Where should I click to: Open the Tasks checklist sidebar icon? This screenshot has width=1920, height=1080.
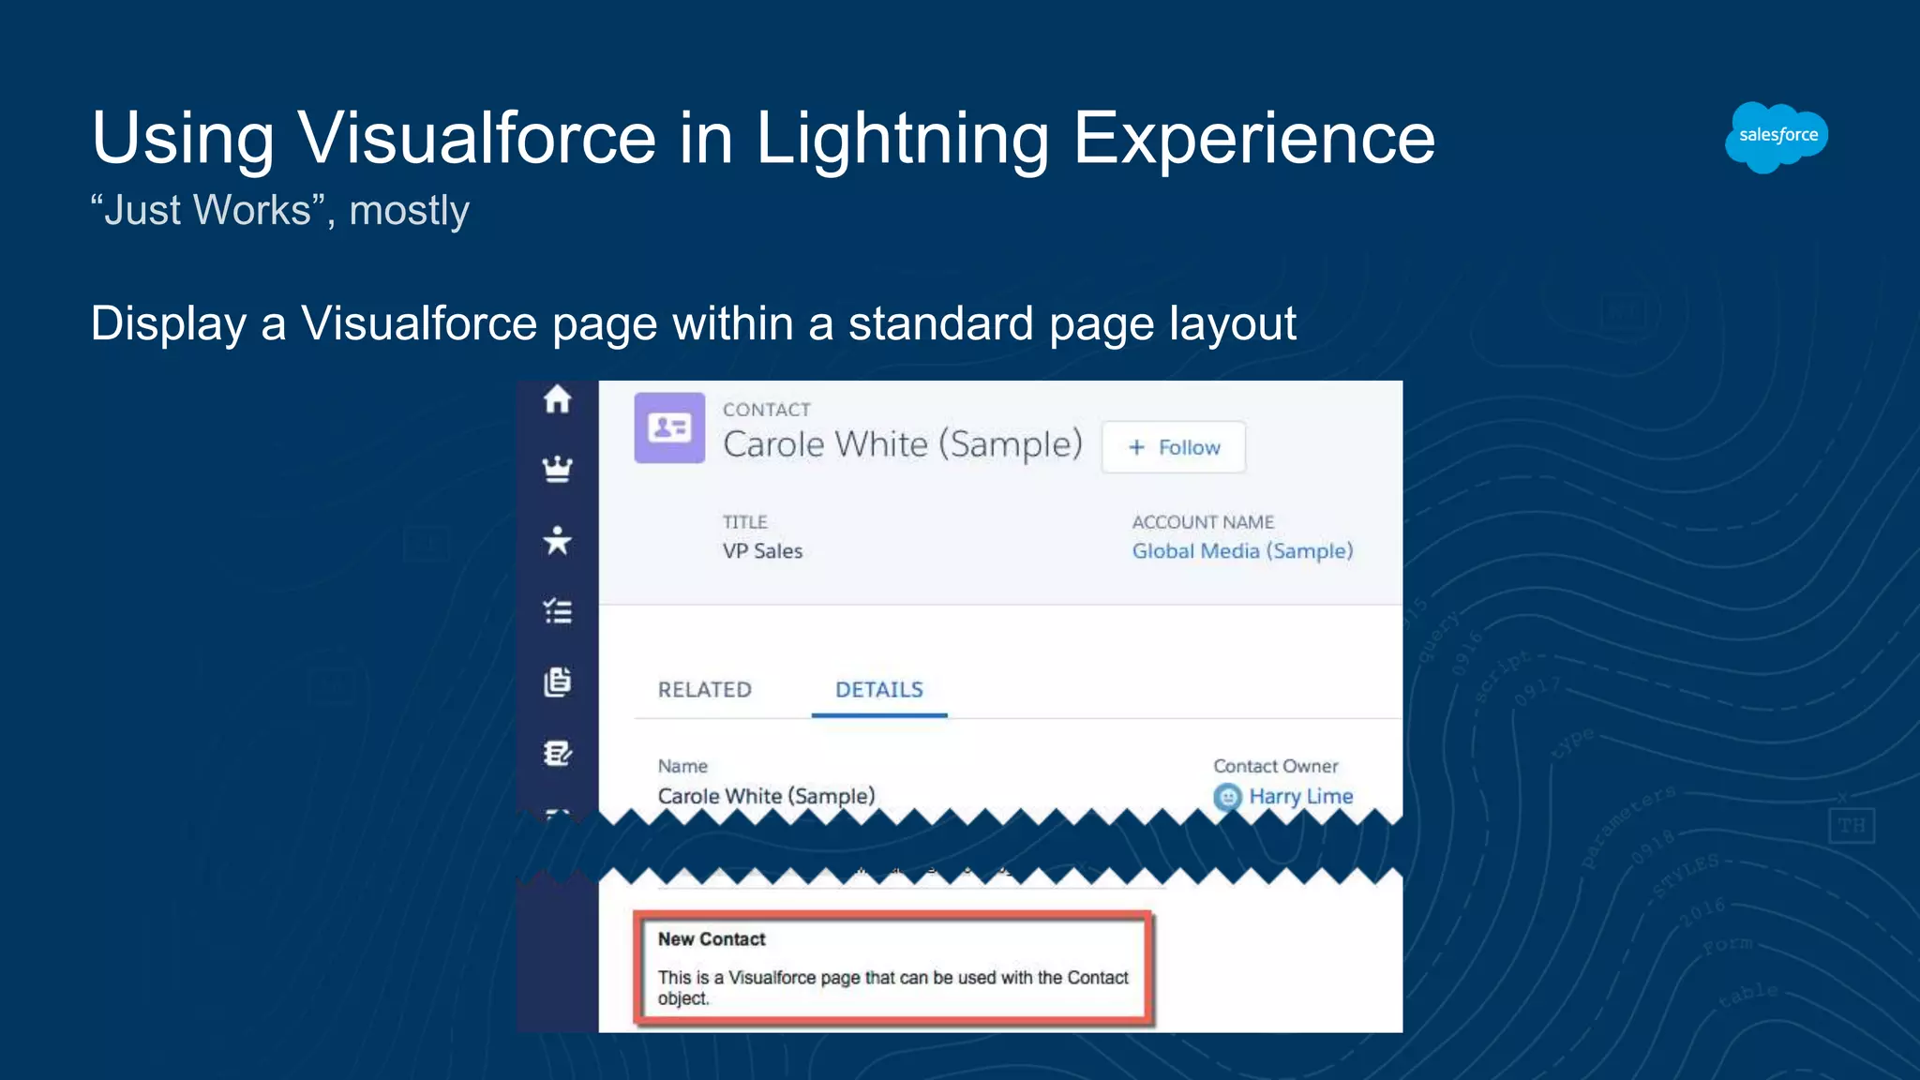(557, 611)
